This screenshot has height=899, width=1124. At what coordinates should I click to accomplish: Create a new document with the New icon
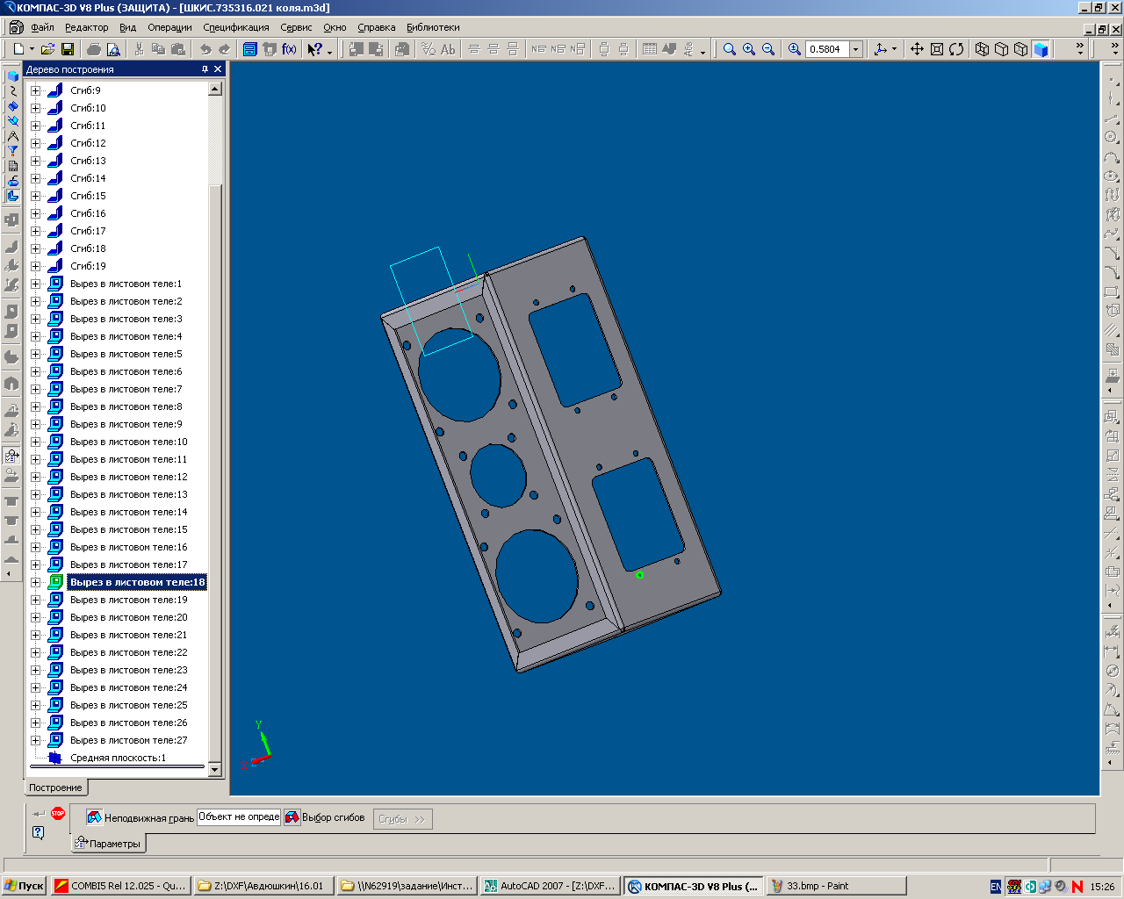pos(18,49)
